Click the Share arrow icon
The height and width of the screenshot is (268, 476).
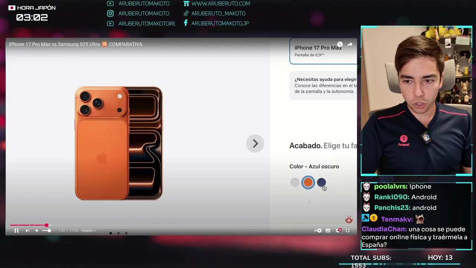[350, 44]
